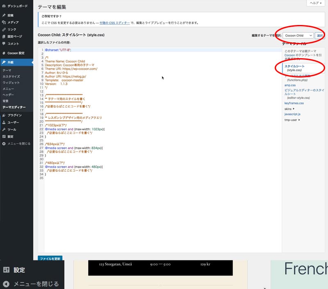Click the @charset "UTF-8" line in editor

pyautogui.click(x=58, y=50)
